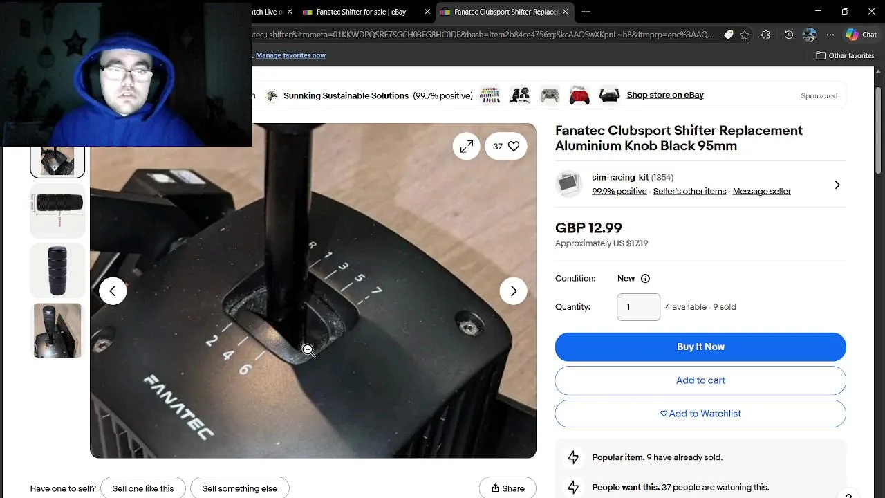This screenshot has height=498, width=885.
Task: Toggle Add to Watchlist button
Action: [x=700, y=414]
